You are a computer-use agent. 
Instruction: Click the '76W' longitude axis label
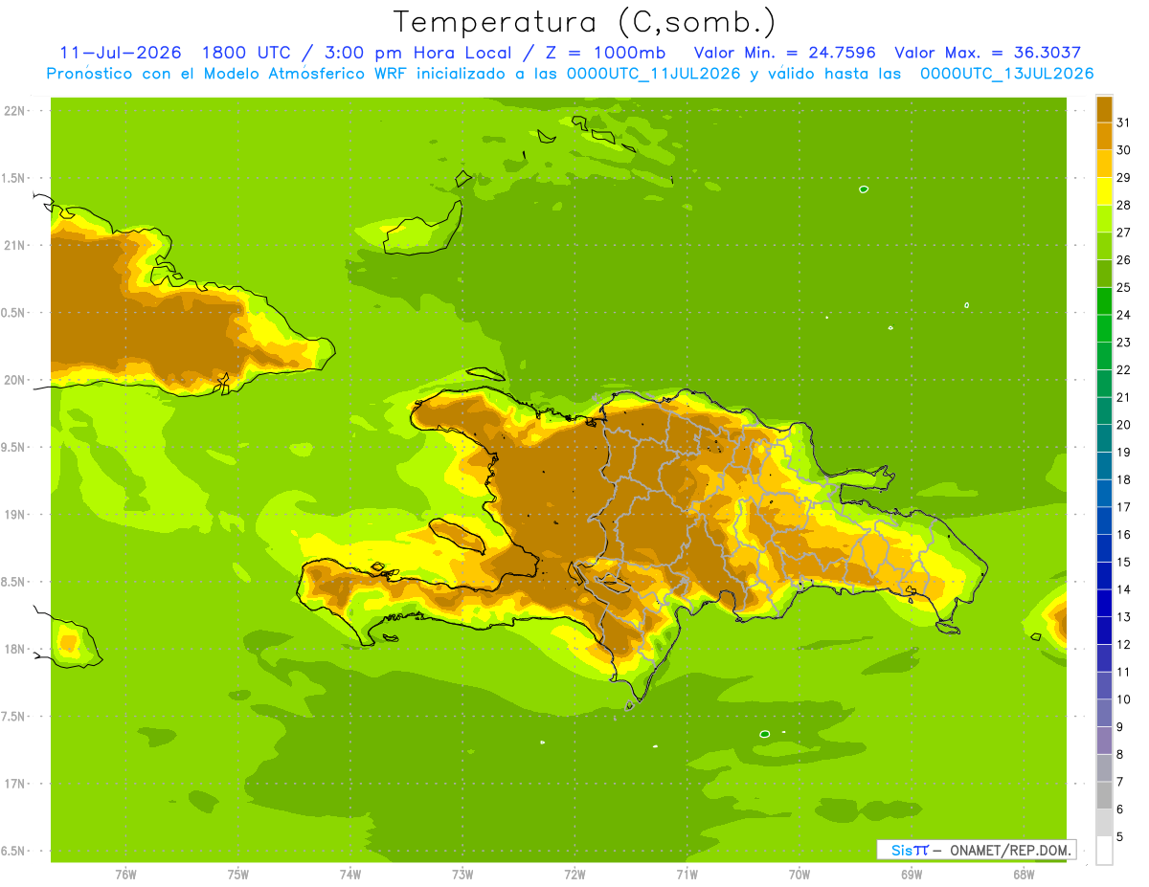point(125,875)
